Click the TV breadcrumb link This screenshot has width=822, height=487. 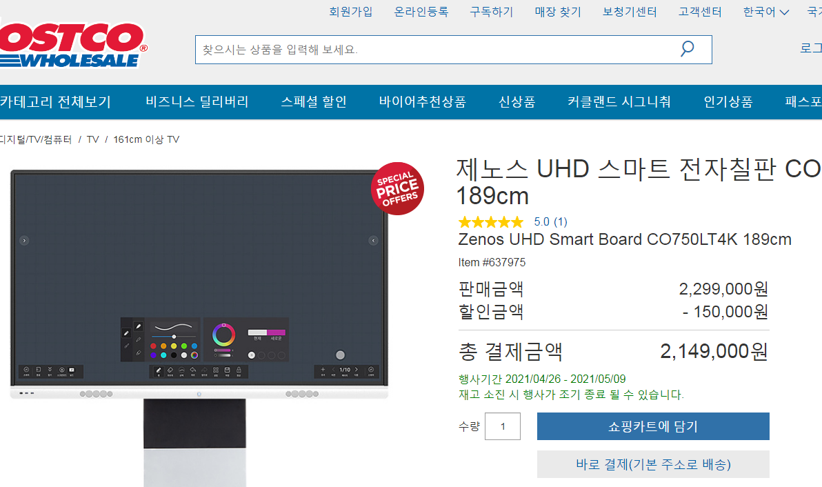(93, 139)
